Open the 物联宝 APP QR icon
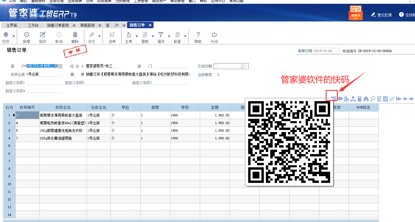The image size is (415, 222). coord(356,13)
